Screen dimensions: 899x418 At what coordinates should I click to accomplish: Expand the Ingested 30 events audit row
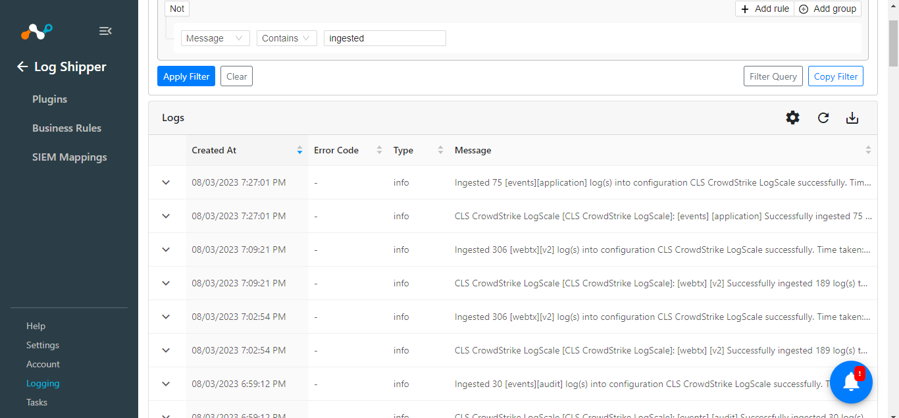166,384
